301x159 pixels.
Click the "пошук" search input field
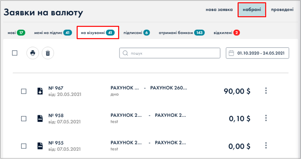click(174, 53)
